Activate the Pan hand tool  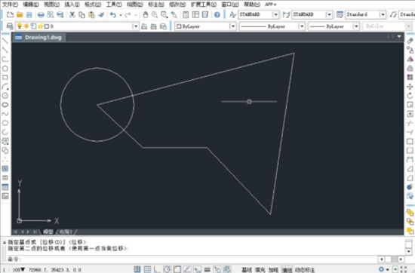pos(145,14)
